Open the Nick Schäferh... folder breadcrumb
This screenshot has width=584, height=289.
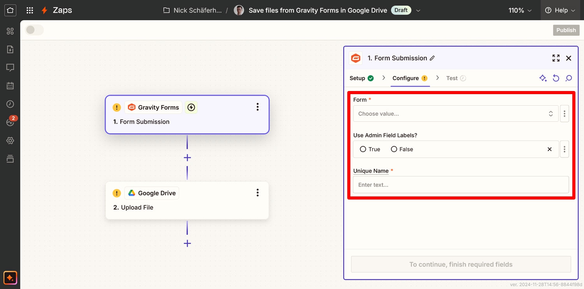click(197, 11)
